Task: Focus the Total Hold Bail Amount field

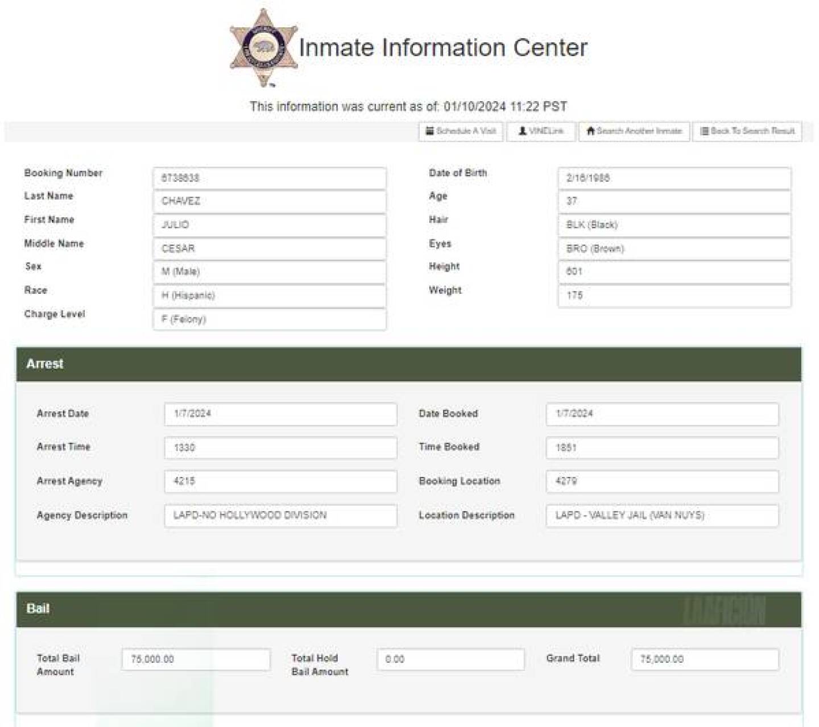Action: [x=450, y=659]
